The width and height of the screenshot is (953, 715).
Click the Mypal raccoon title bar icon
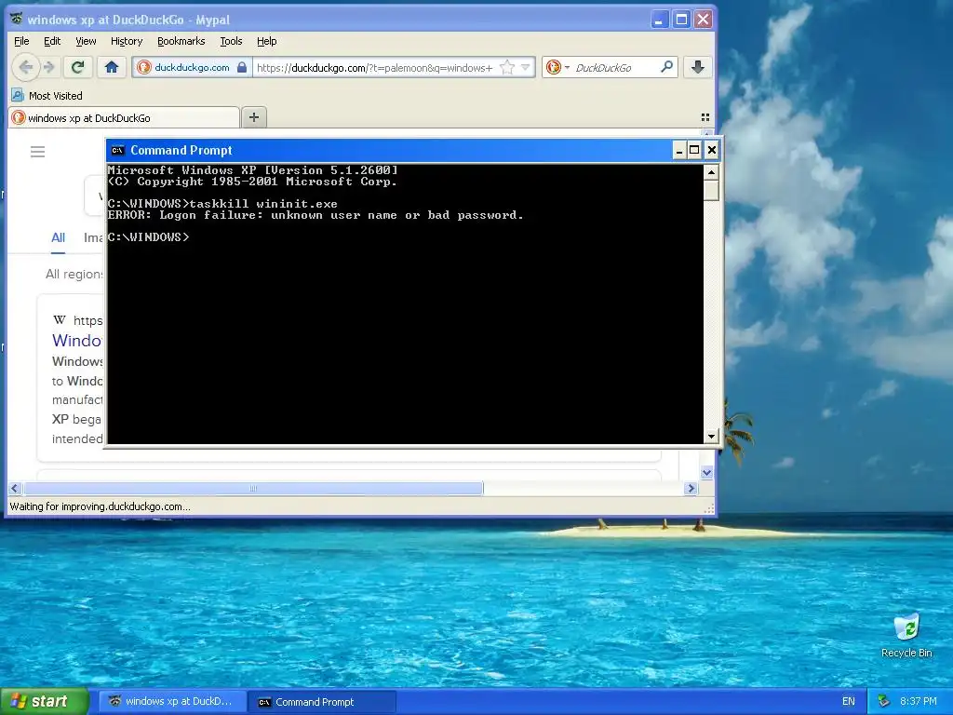point(17,20)
